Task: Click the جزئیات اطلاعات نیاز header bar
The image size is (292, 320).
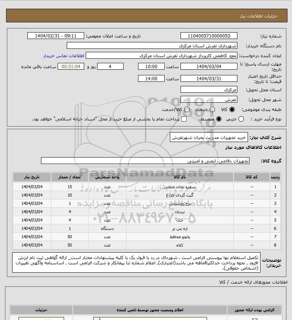Action: [147, 16]
